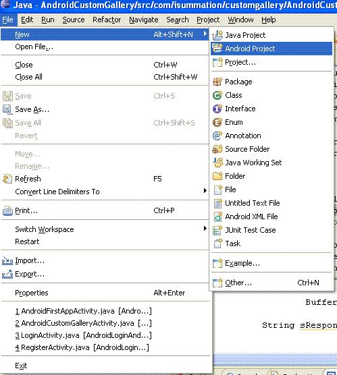
Task: Choose Open File... from File menu
Action: pyautogui.click(x=105, y=47)
